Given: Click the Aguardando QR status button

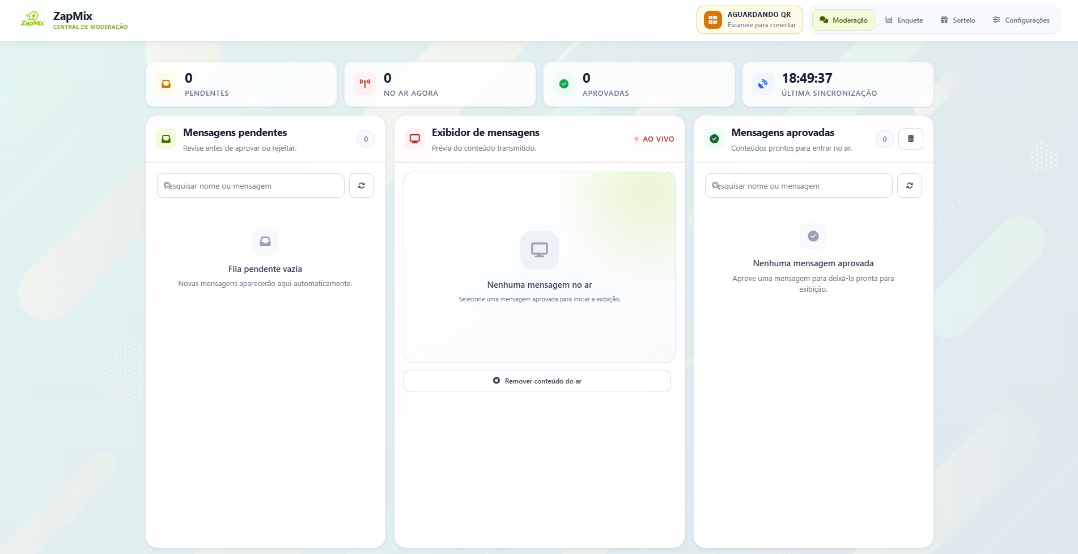Looking at the screenshot, I should (x=749, y=20).
